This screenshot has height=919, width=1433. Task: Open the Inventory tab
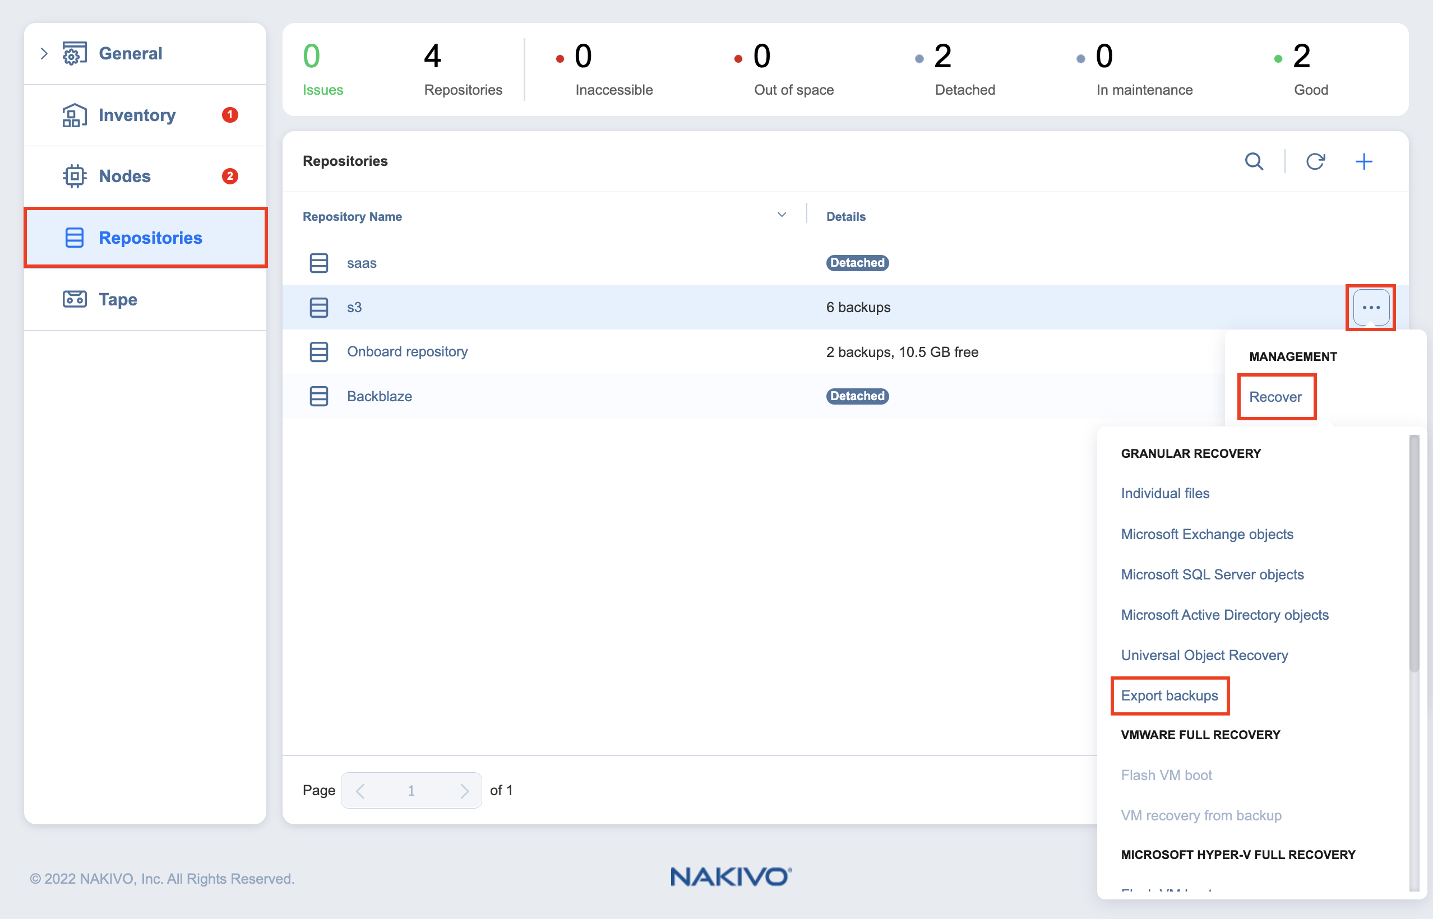click(x=145, y=115)
